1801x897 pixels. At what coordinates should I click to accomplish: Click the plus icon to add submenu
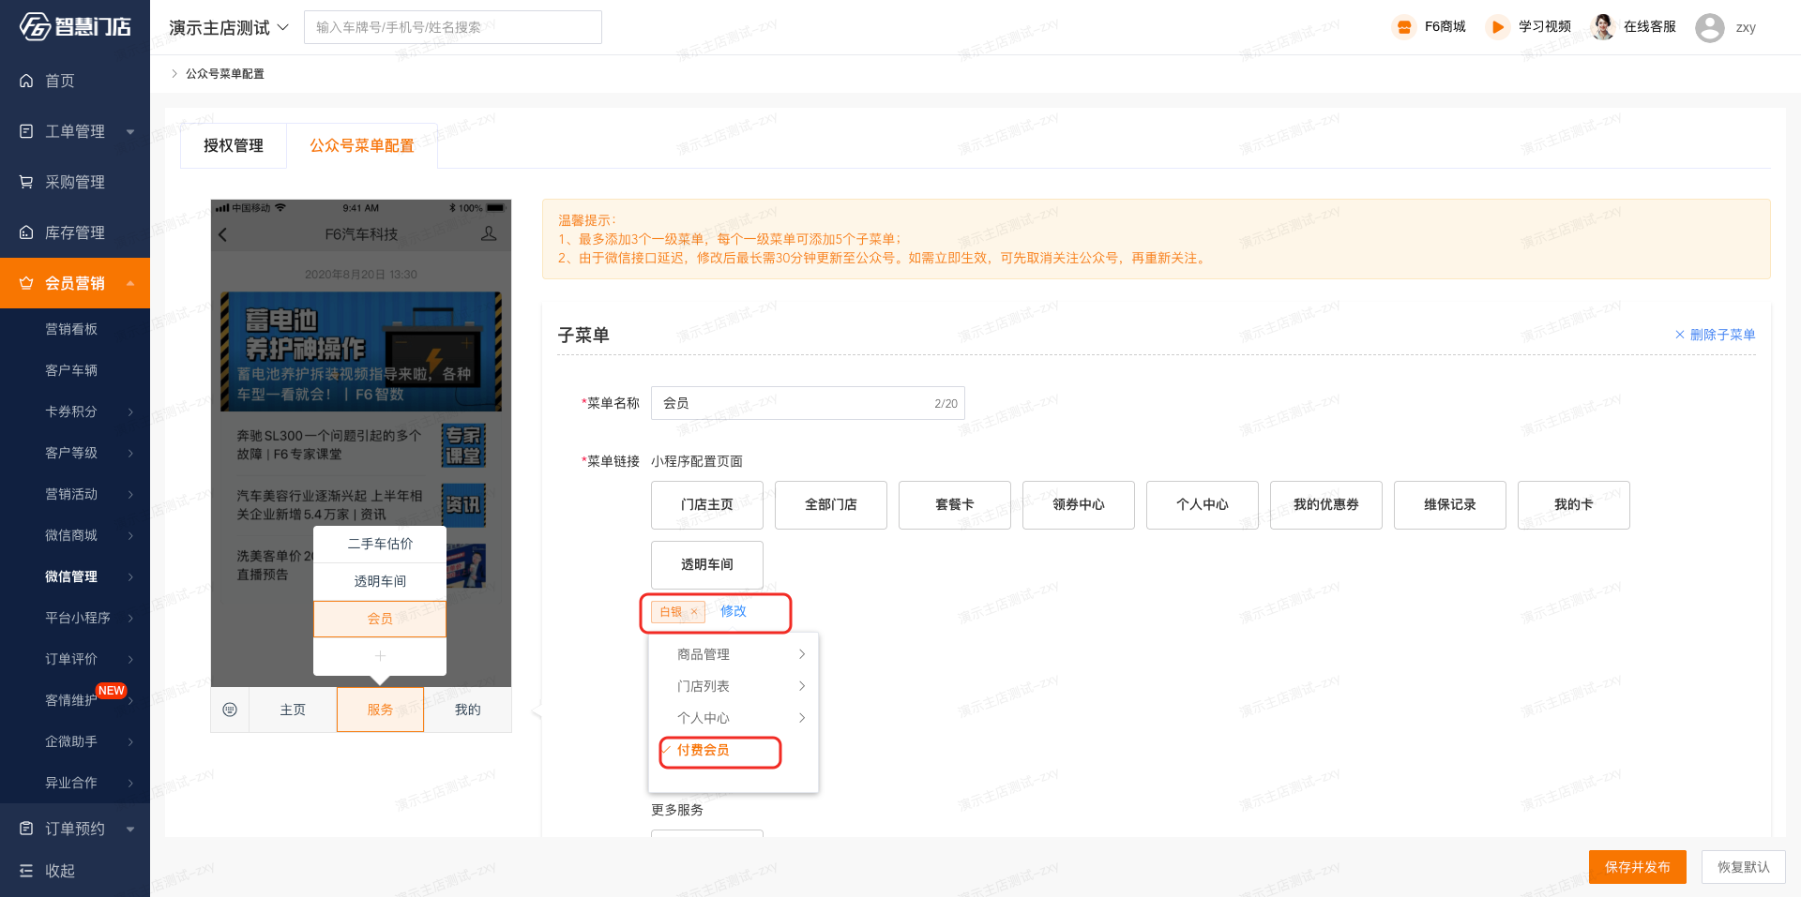[x=380, y=656]
